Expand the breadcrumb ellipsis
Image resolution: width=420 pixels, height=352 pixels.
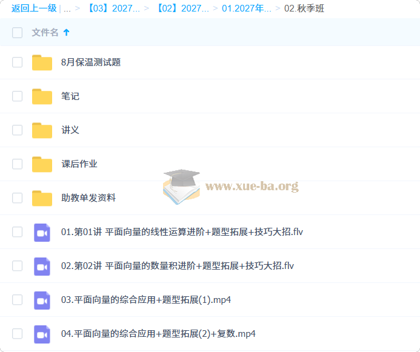pos(67,9)
